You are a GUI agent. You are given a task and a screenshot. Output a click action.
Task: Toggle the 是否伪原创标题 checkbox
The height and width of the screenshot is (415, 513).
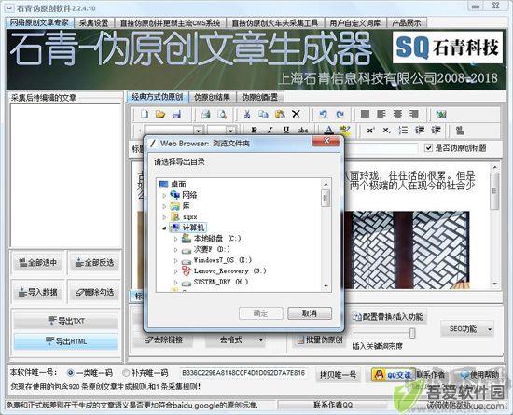(429, 148)
